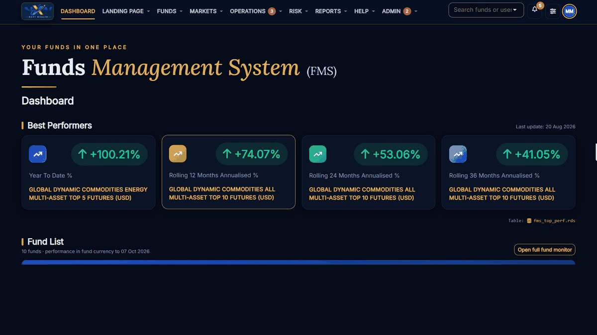Click the up arrow next to +41.05%
This screenshot has height=335, width=597.
(507, 154)
